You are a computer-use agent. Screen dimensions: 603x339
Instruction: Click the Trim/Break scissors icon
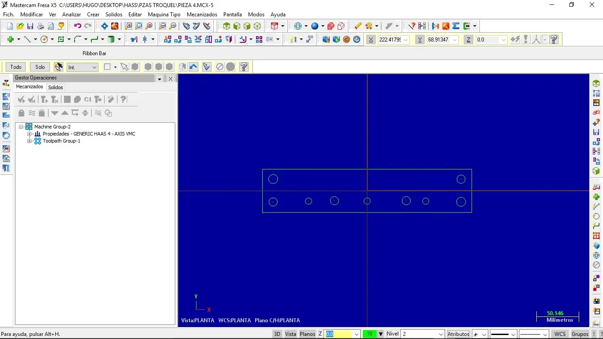[x=134, y=39]
